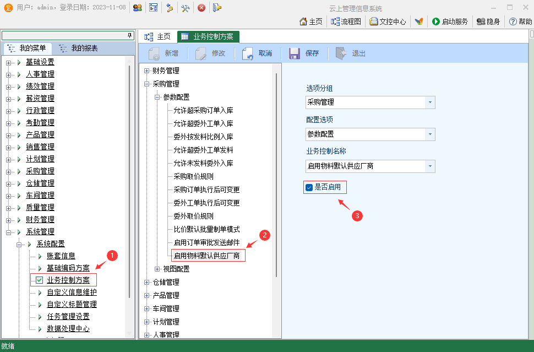The width and height of the screenshot is (534, 352).
Task: Open 账套信息 in the left menu
Action: click(61, 256)
